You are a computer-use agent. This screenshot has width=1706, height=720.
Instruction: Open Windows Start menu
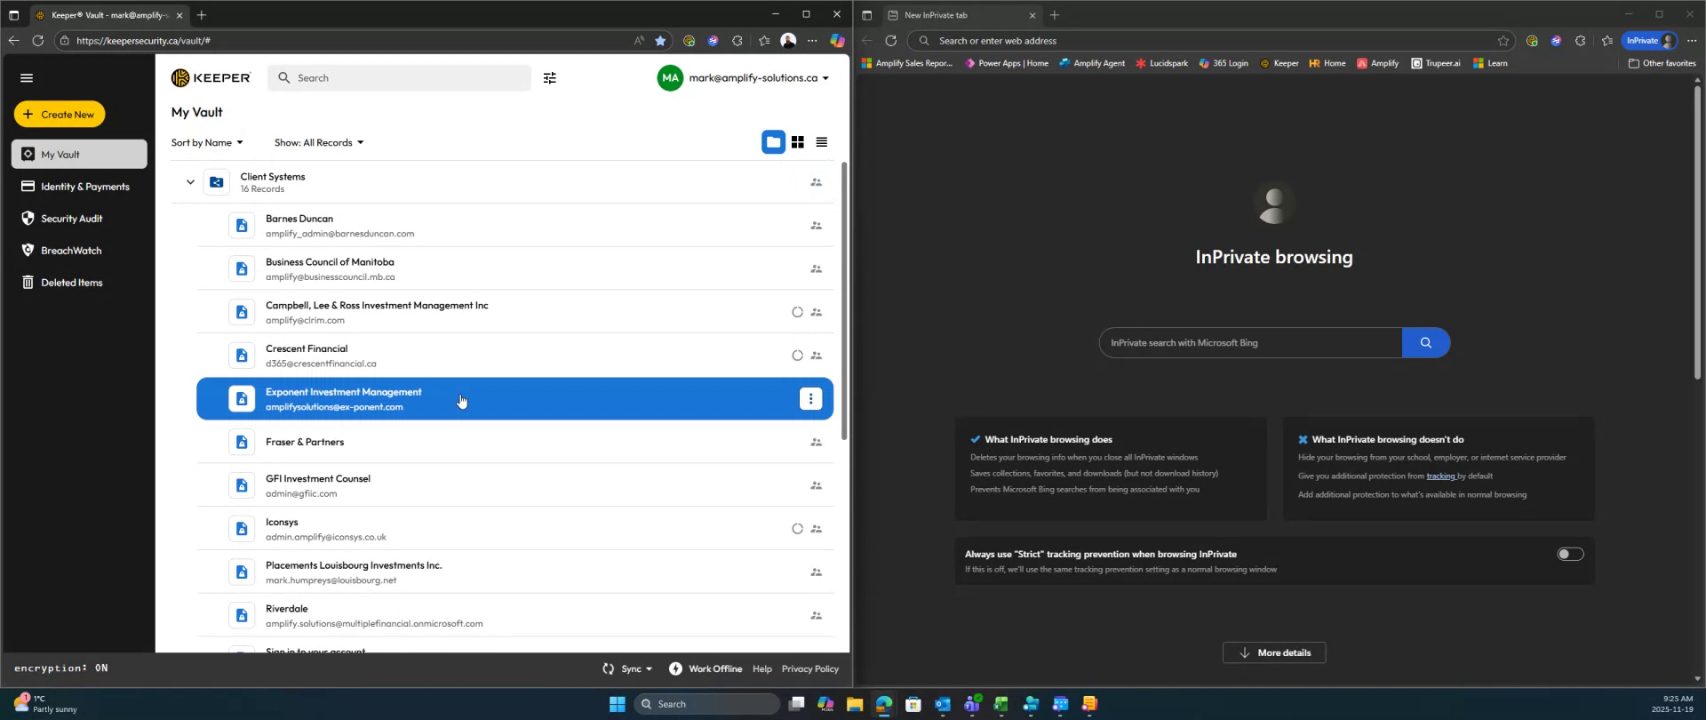tap(618, 705)
